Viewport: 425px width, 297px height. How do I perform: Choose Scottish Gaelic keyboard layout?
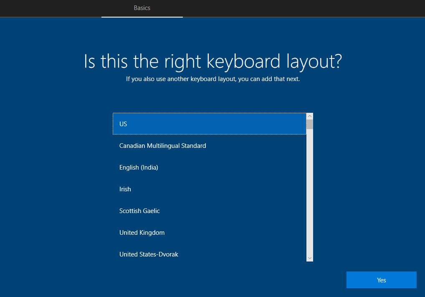(x=210, y=211)
